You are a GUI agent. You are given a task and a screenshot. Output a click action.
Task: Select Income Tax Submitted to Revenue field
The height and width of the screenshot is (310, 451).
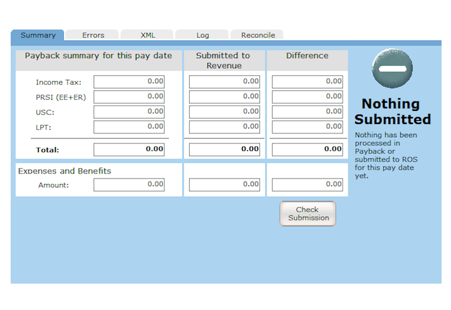point(224,82)
